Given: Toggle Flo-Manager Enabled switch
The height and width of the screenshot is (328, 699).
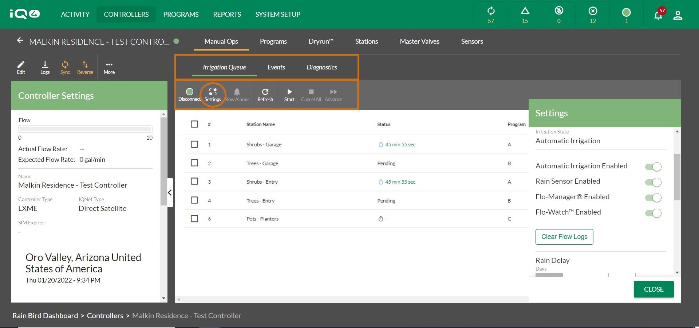Looking at the screenshot, I should tap(653, 197).
